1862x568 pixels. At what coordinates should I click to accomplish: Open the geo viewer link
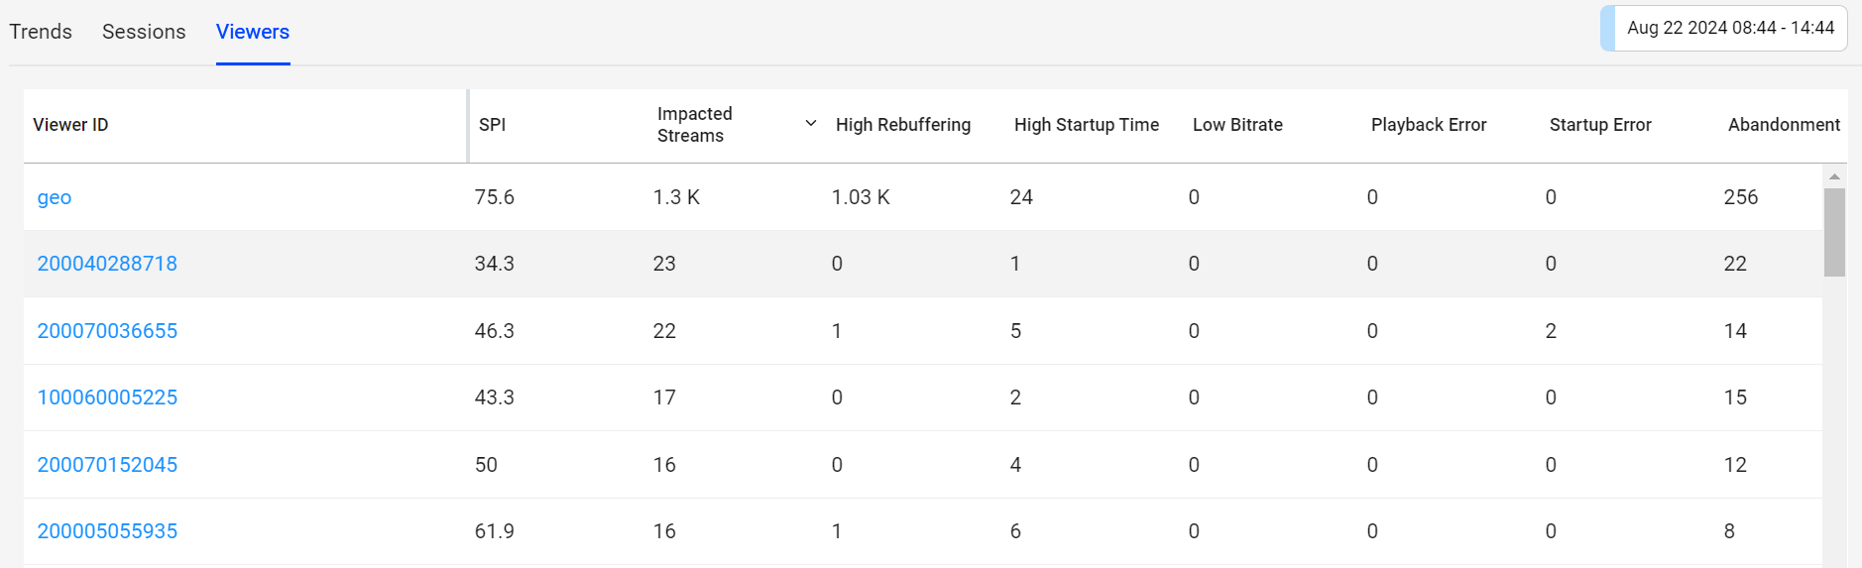click(x=55, y=197)
